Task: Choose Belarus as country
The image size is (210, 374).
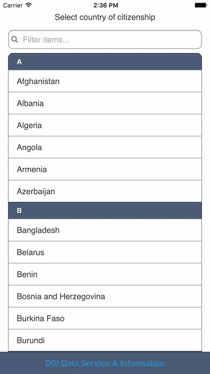Action: coord(105,252)
